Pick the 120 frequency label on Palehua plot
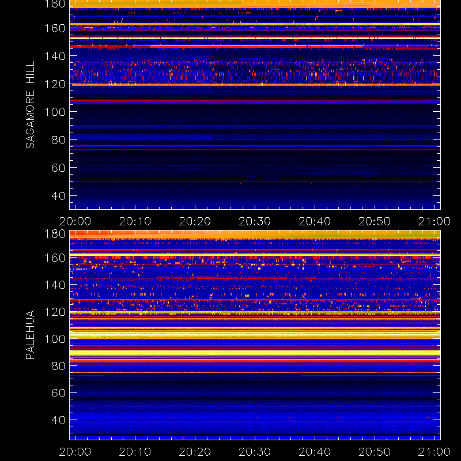This screenshot has height=461, width=461. point(55,312)
